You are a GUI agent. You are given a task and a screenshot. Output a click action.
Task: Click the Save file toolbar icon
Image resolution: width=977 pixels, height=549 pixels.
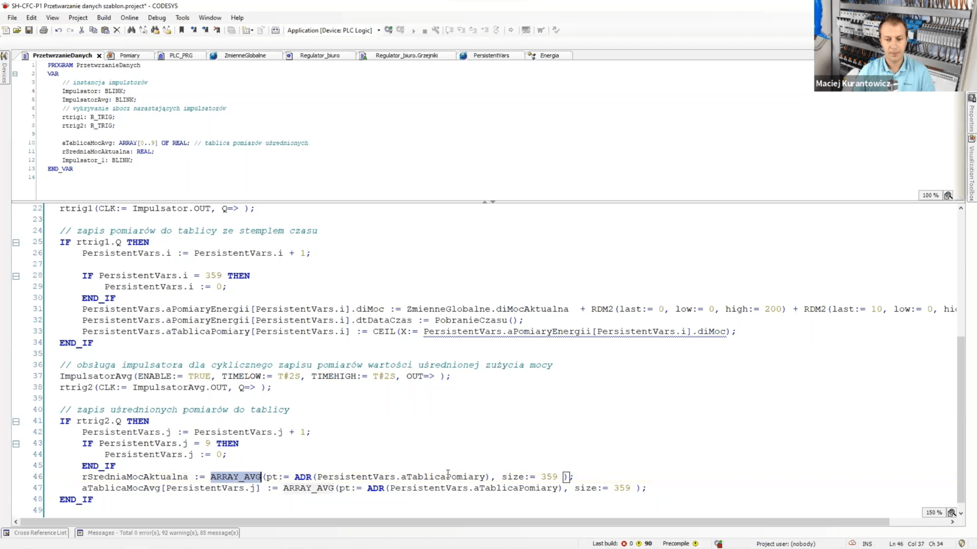click(x=29, y=30)
